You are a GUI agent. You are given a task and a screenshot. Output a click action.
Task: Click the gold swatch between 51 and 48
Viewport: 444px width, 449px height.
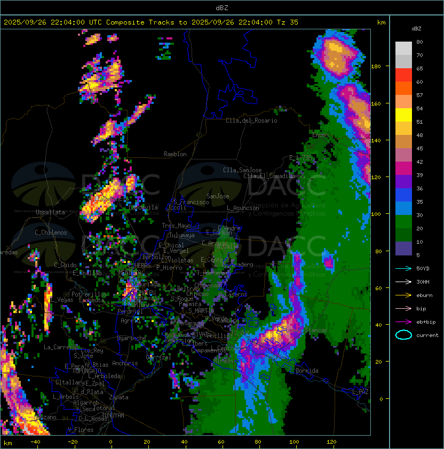403,129
